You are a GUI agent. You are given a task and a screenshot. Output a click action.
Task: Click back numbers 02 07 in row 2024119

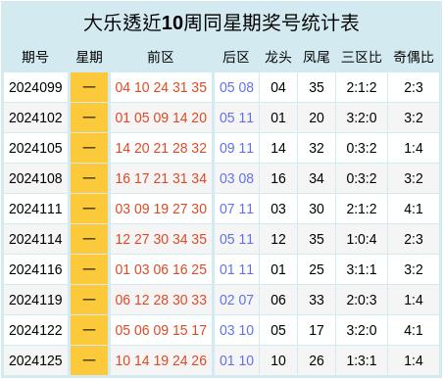(236, 300)
